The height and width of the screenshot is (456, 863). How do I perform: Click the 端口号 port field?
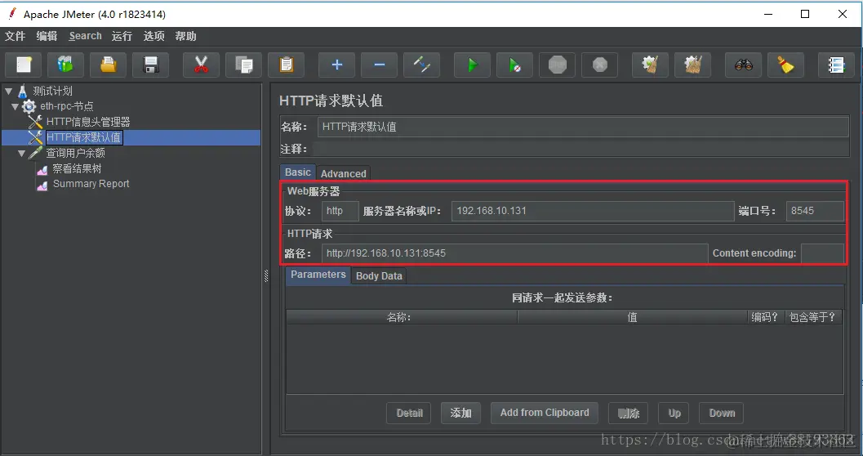point(815,211)
